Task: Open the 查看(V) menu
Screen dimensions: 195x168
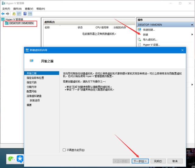Action: (x=29, y=9)
